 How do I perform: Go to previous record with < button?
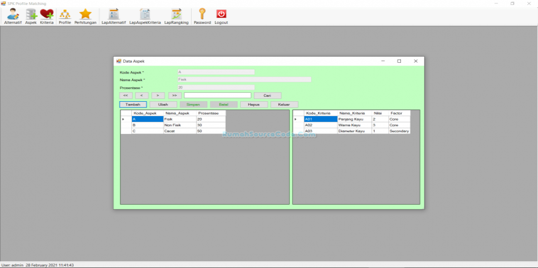(141, 95)
